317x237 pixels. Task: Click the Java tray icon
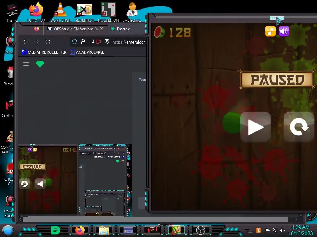tap(258, 230)
